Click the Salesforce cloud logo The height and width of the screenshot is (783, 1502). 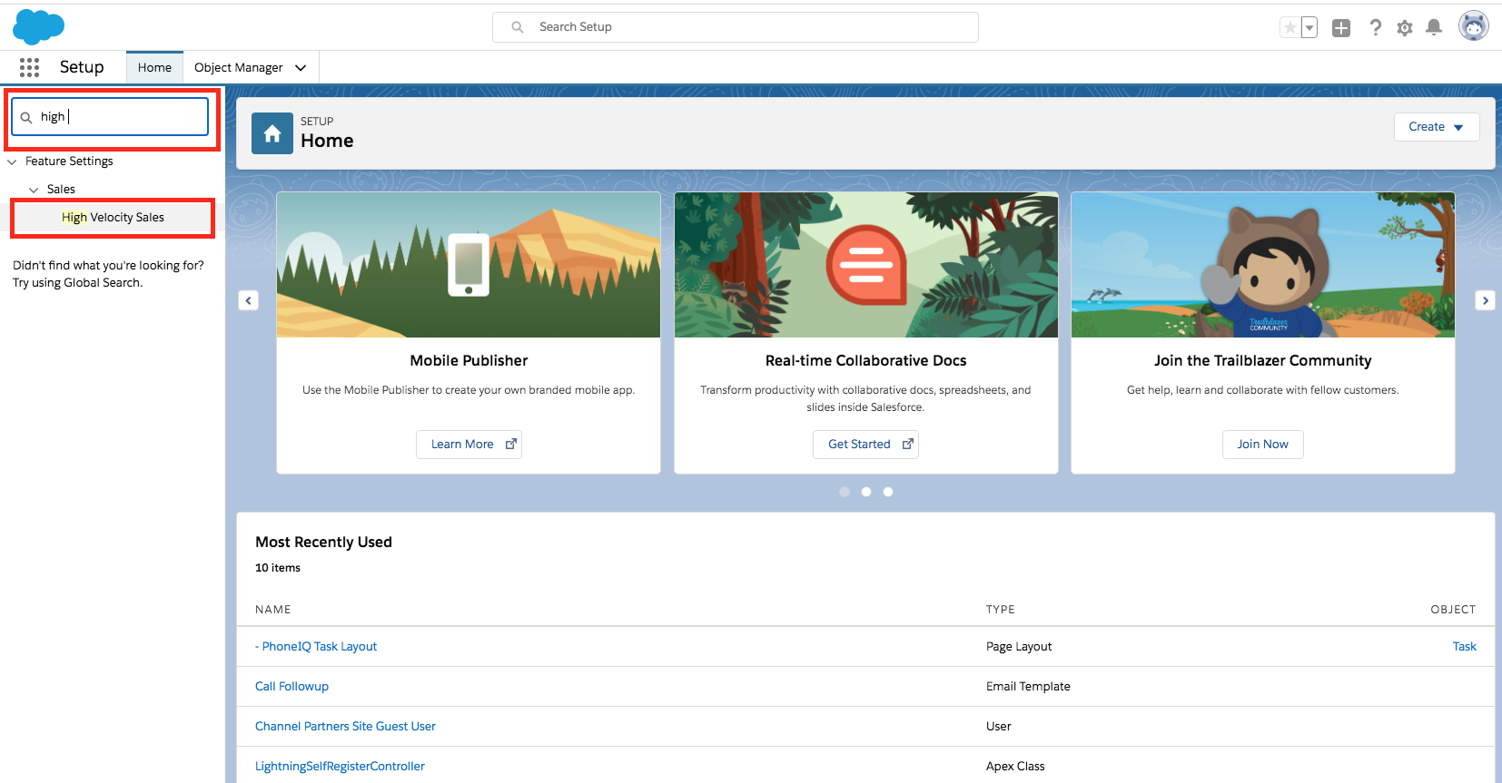click(x=38, y=26)
